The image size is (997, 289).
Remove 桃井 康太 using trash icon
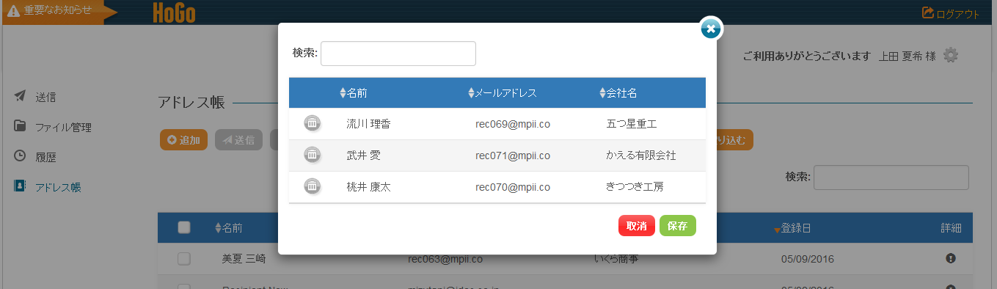pos(312,187)
